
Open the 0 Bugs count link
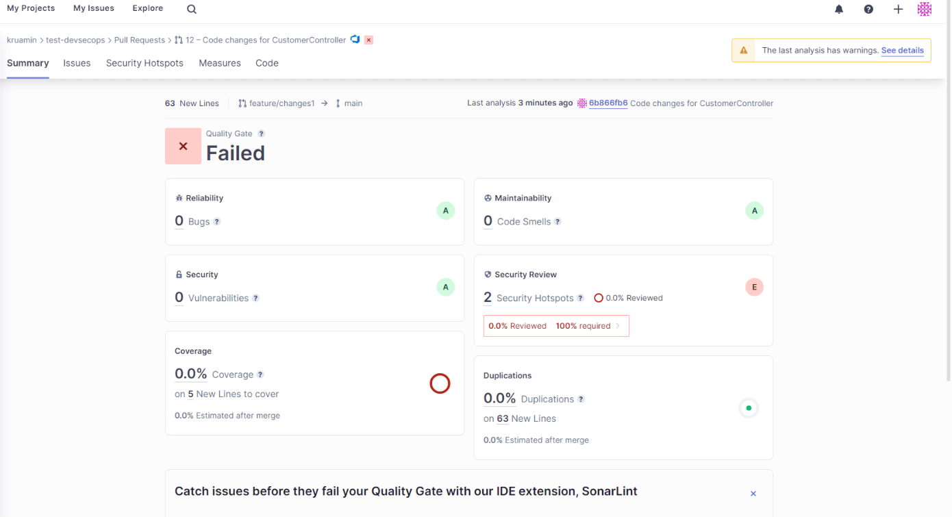pos(179,220)
